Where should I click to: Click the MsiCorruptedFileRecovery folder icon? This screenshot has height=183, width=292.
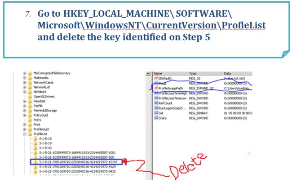pos(30,73)
